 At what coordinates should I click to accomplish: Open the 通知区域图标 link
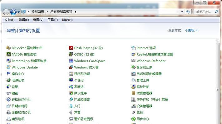84,119
